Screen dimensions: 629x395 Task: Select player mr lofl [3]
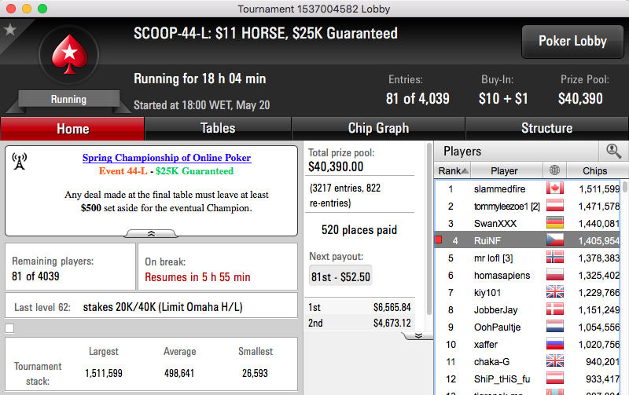point(528,258)
